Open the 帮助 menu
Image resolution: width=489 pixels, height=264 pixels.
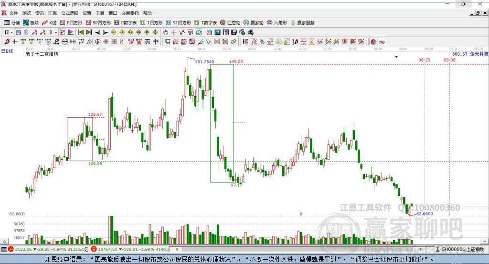pos(147,13)
